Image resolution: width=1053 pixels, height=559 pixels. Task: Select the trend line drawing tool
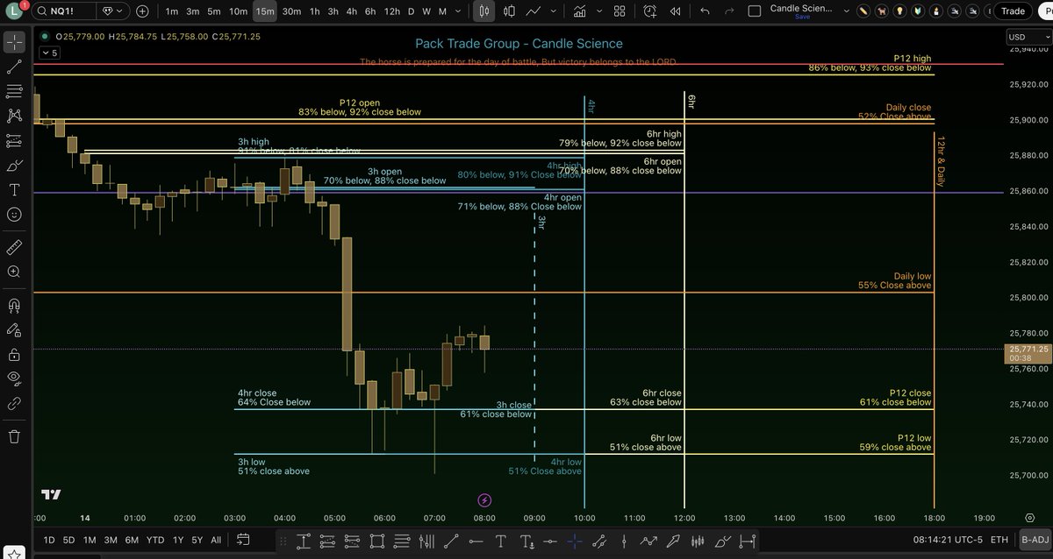coord(14,67)
